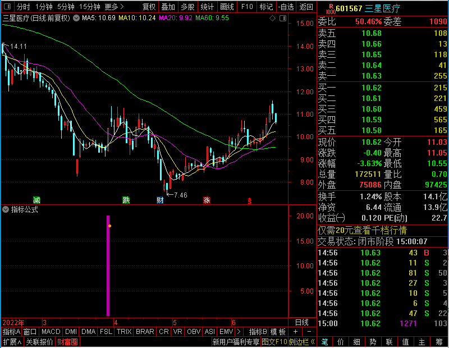This screenshot has height=348, width=449.
Task: Select the 价 price tab in the sidebar
Action: tap(341, 342)
